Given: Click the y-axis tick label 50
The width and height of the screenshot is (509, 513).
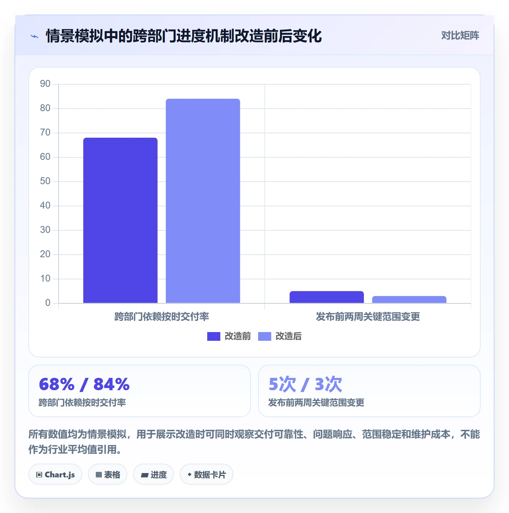Looking at the screenshot, I should pyautogui.click(x=45, y=181).
